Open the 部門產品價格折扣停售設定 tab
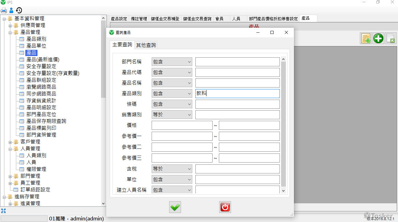The height and width of the screenshot is (222, 398). (274, 19)
